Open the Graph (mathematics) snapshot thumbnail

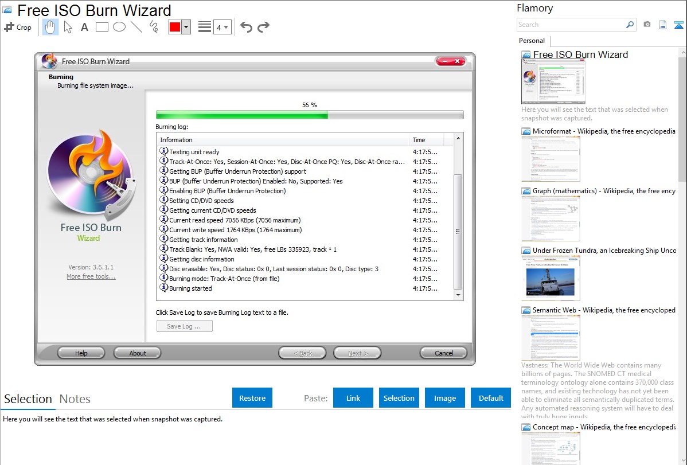(551, 218)
